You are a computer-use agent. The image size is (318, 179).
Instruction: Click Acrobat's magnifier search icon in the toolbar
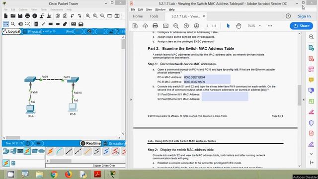176,26
